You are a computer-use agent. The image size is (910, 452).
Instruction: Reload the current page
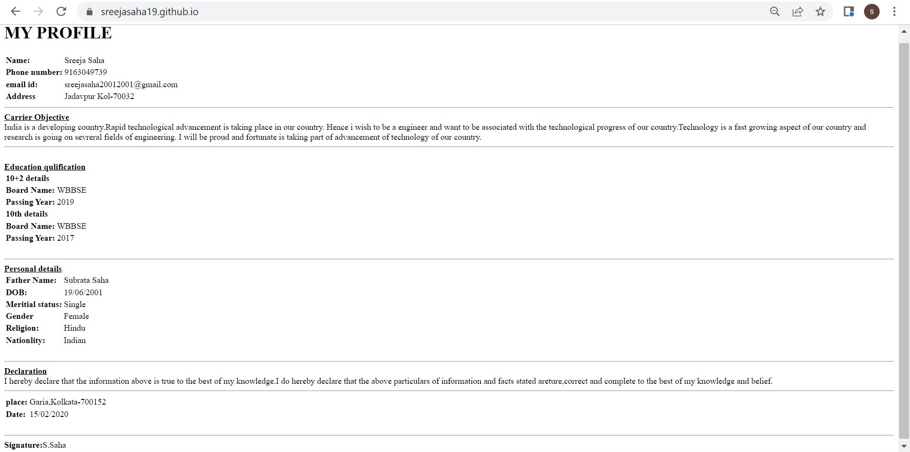point(61,11)
